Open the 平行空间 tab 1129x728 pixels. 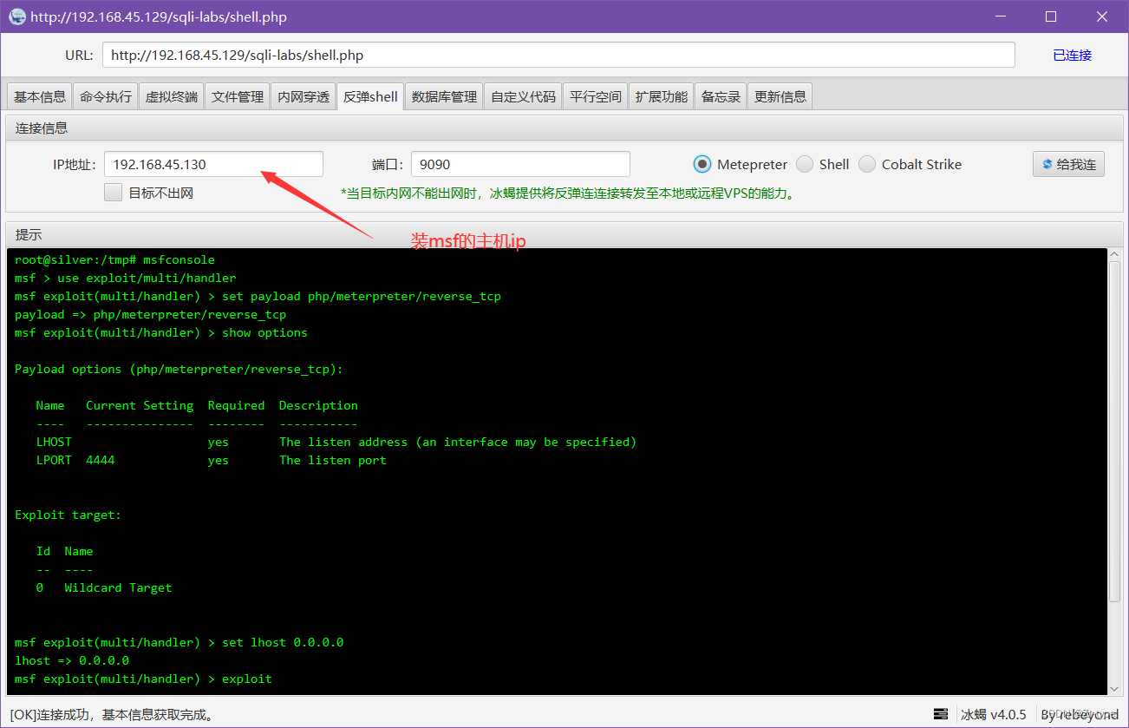596,96
